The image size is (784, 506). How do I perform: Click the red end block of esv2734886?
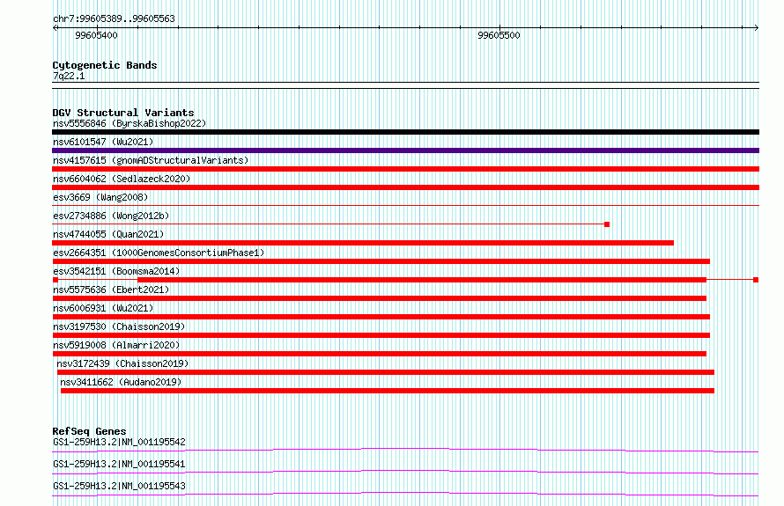[607, 224]
